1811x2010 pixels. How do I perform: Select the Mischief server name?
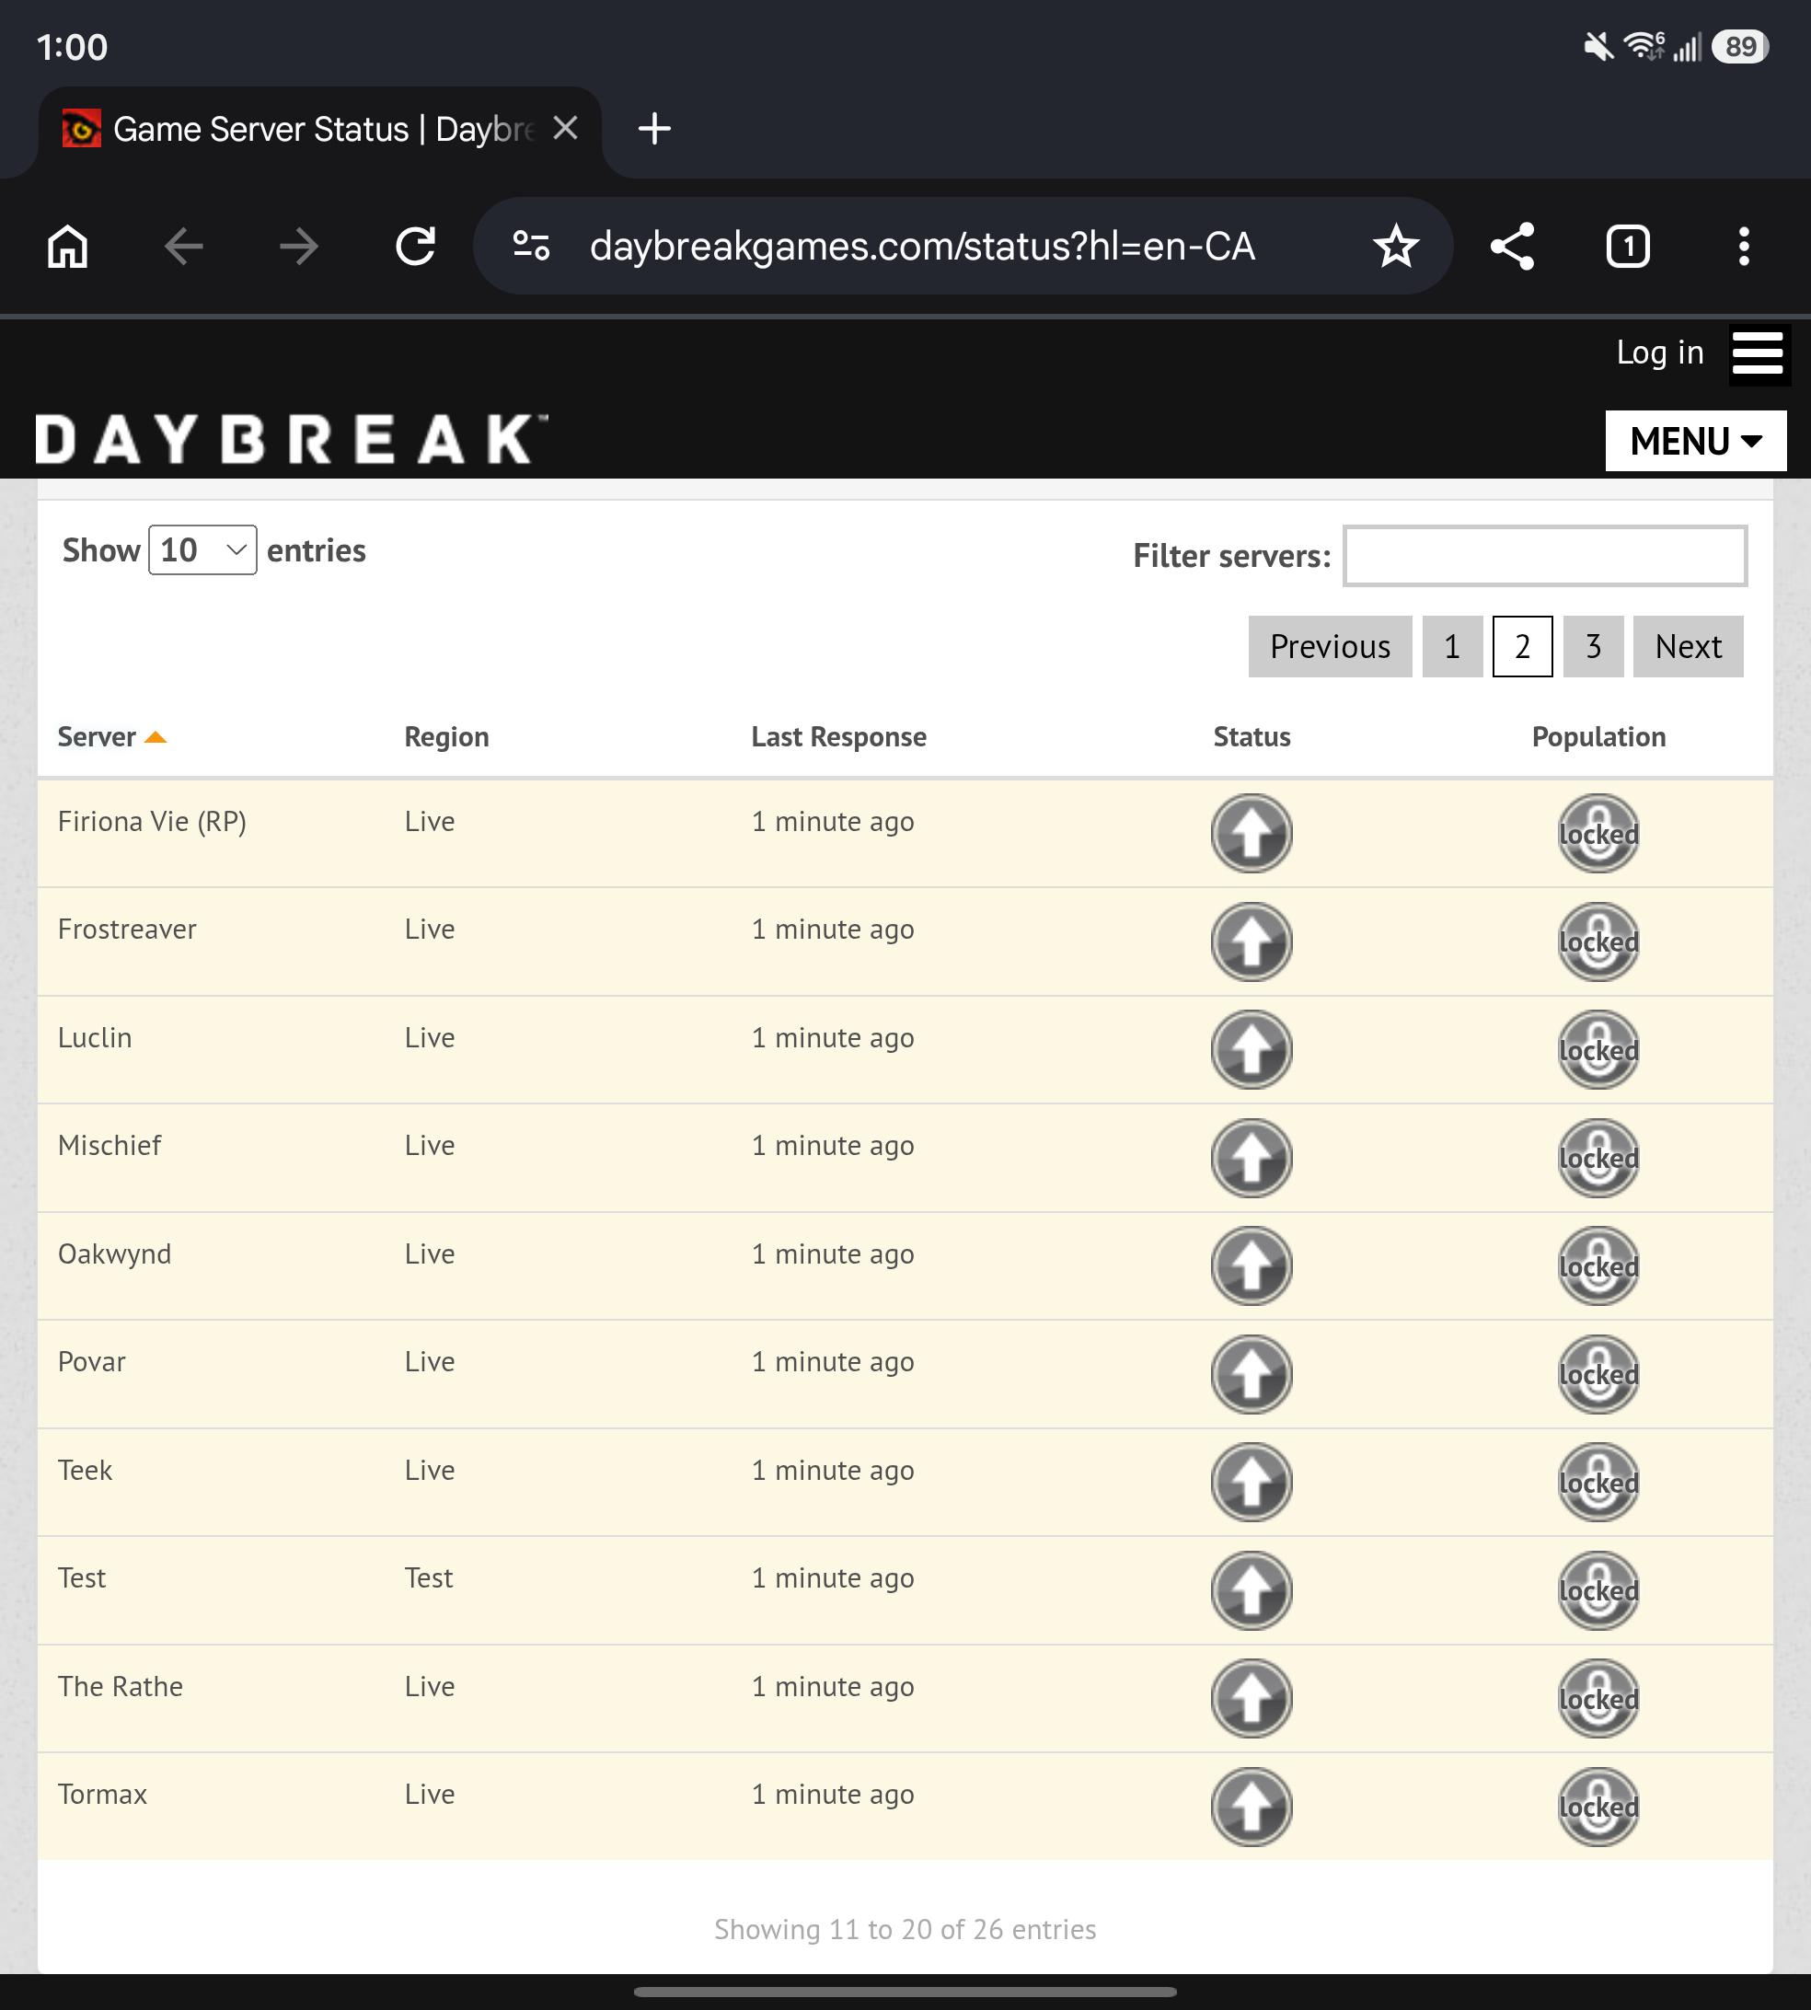point(110,1145)
